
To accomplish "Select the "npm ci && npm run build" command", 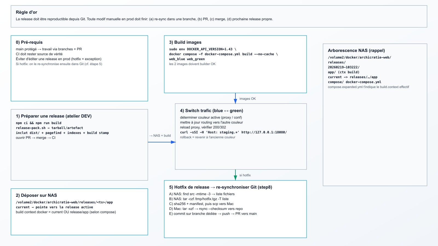I will click(x=39, y=123).
